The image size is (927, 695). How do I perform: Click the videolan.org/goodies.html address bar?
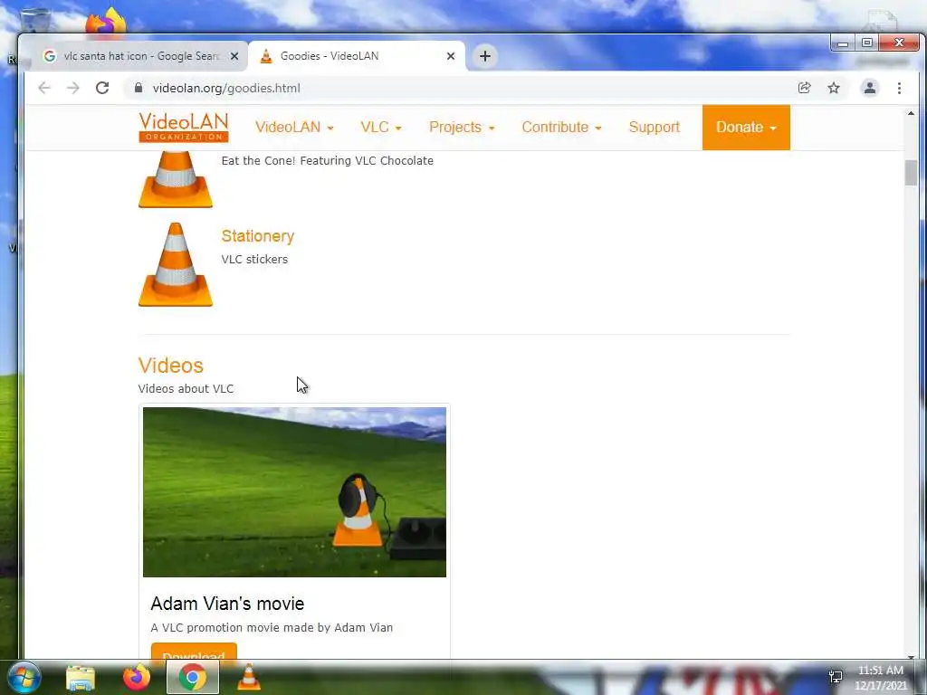(x=461, y=88)
